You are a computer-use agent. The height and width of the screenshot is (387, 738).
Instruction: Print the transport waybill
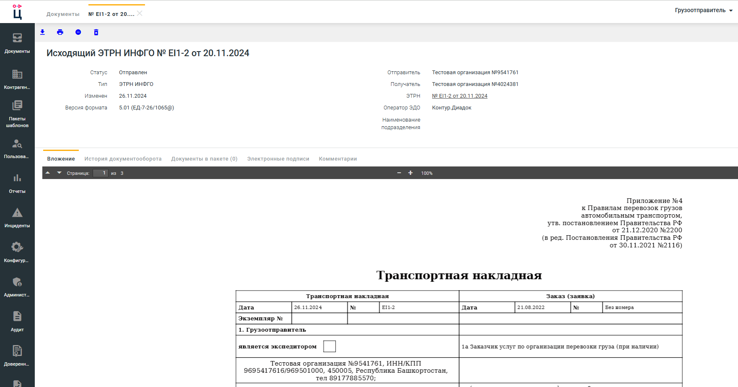pyautogui.click(x=60, y=32)
